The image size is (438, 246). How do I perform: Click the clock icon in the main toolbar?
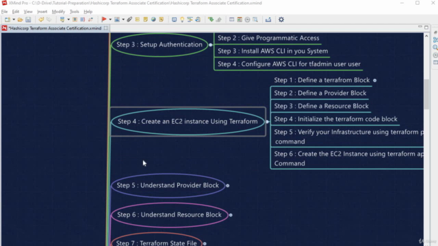point(248,20)
